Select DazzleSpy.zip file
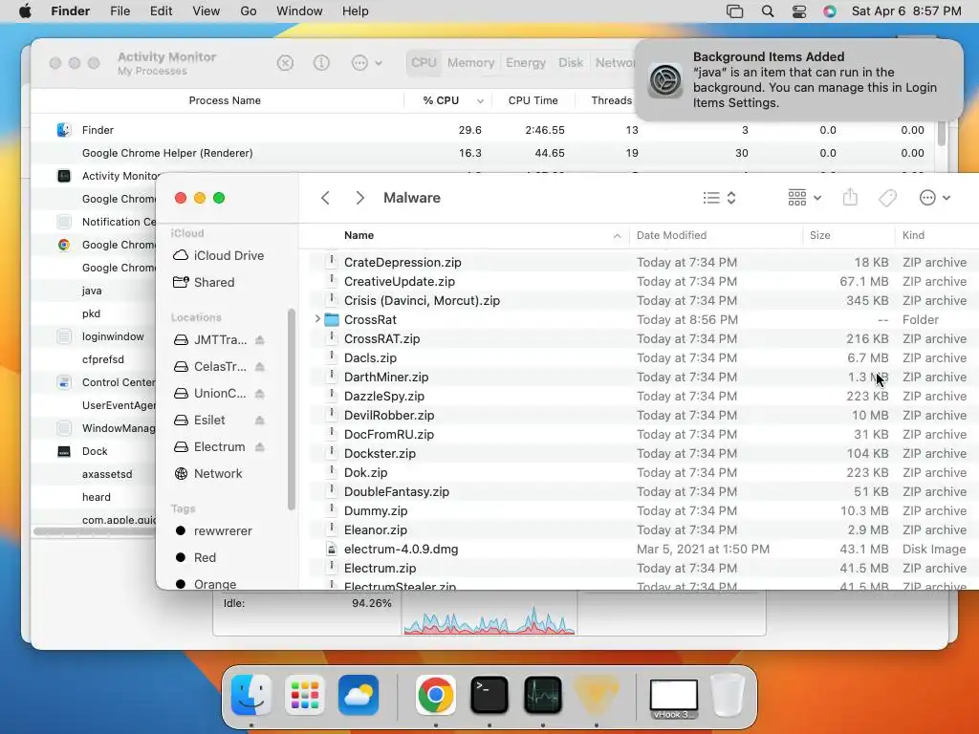Screen dimensions: 979x734 [643, 397]
